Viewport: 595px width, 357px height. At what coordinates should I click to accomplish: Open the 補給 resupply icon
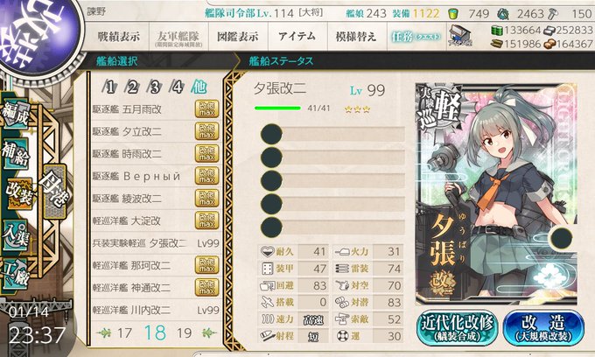(15, 154)
